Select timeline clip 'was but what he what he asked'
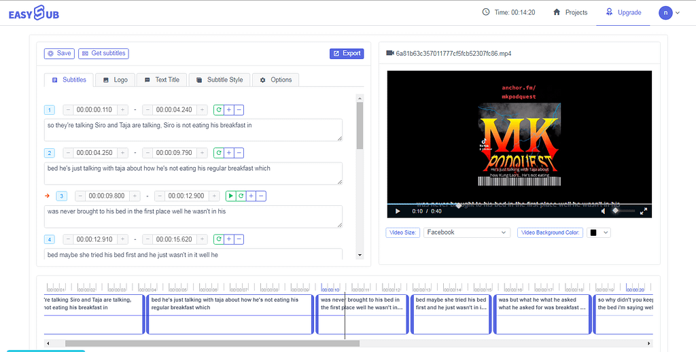The height and width of the screenshot is (352, 696). point(542,314)
